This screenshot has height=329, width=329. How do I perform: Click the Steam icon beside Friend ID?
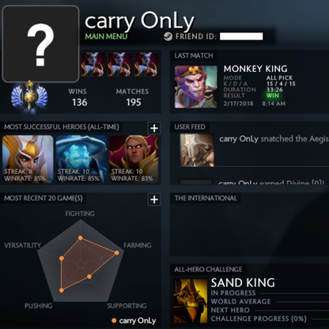pyautogui.click(x=168, y=36)
